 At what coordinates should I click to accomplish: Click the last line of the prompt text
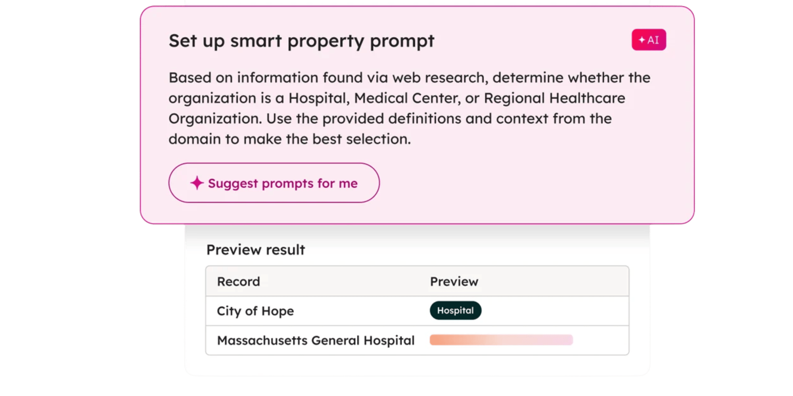pyautogui.click(x=290, y=139)
